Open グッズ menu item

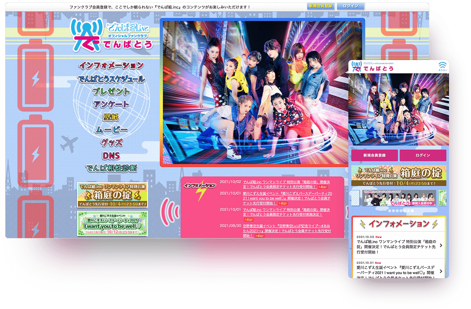111,142
